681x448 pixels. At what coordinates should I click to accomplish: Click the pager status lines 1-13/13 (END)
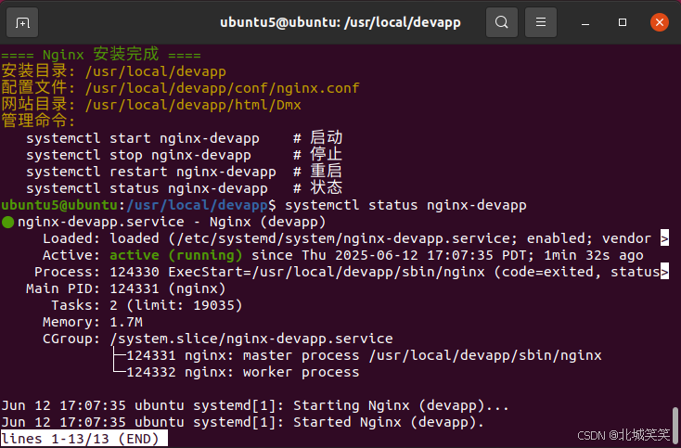(x=84, y=439)
